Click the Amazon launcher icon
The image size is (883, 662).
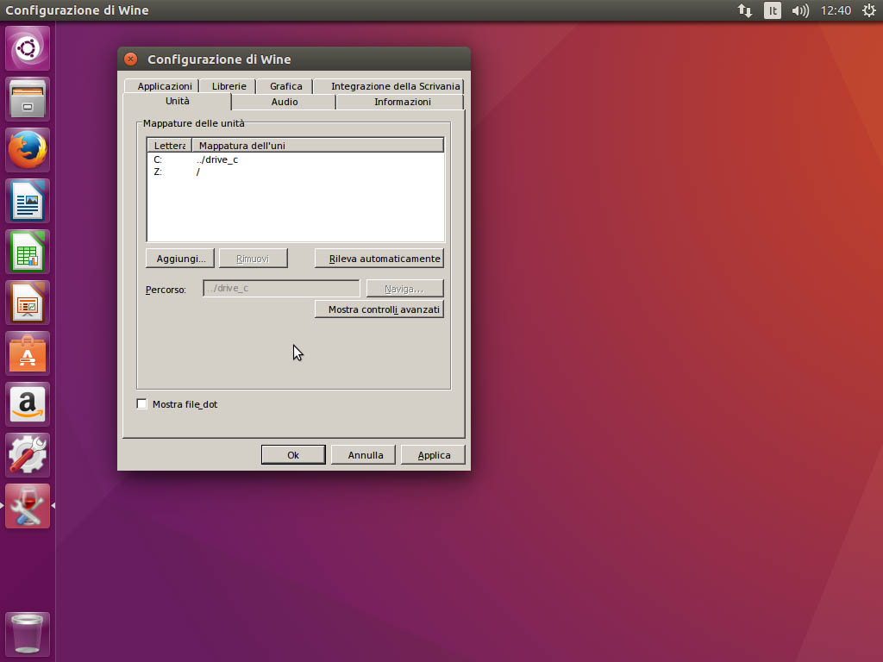[28, 404]
